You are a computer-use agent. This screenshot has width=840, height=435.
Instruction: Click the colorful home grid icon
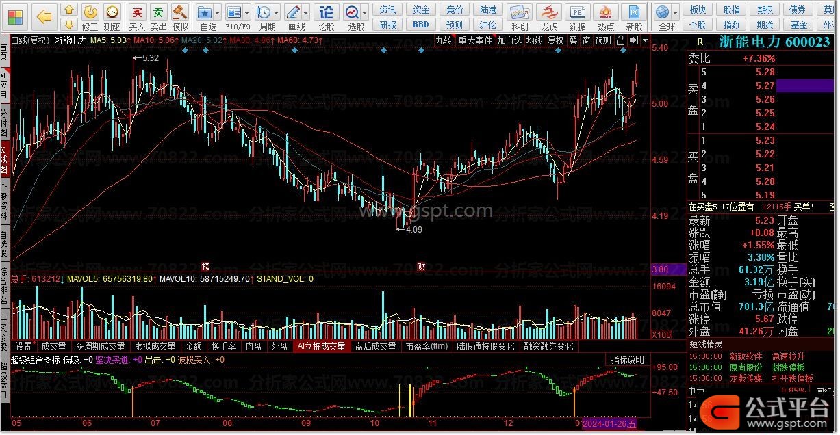tap(14, 16)
